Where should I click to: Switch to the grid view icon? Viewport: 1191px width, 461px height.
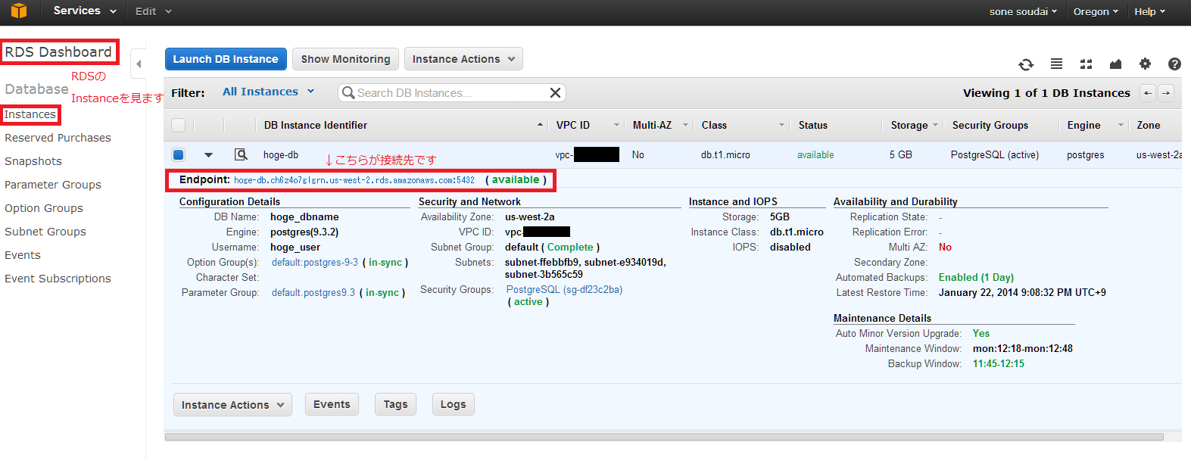[x=1086, y=64]
